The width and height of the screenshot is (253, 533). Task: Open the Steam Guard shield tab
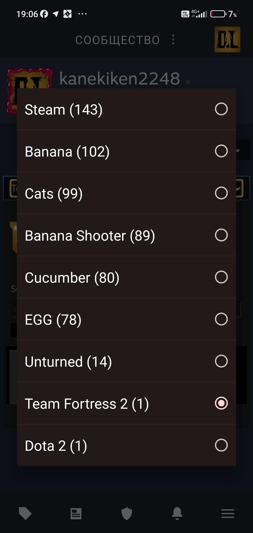127,513
